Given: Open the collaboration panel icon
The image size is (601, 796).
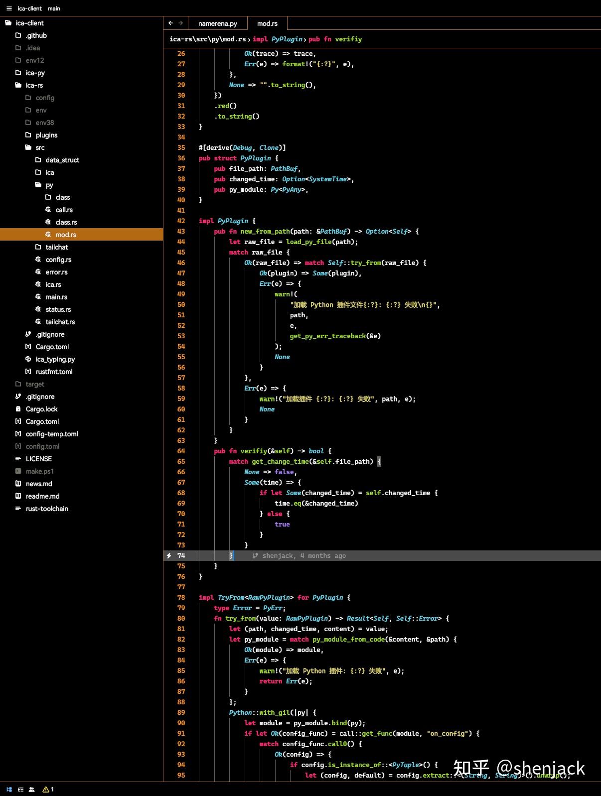Looking at the screenshot, I should coord(31,789).
